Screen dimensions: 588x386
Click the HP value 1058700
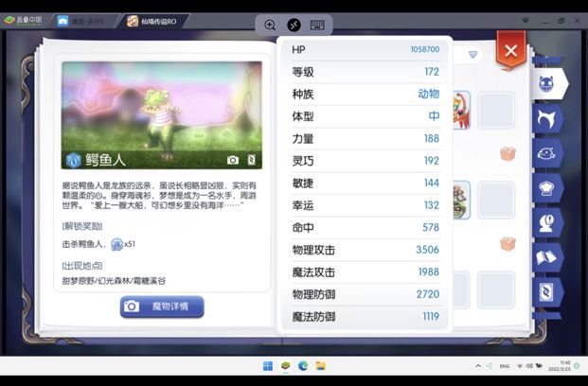[x=424, y=49]
